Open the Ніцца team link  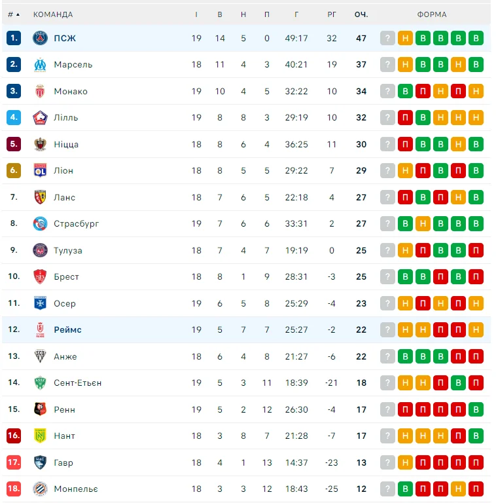pyautogui.click(x=66, y=144)
